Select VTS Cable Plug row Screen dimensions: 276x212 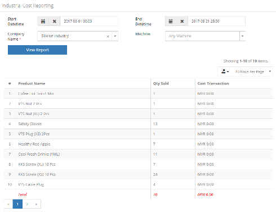(138, 184)
